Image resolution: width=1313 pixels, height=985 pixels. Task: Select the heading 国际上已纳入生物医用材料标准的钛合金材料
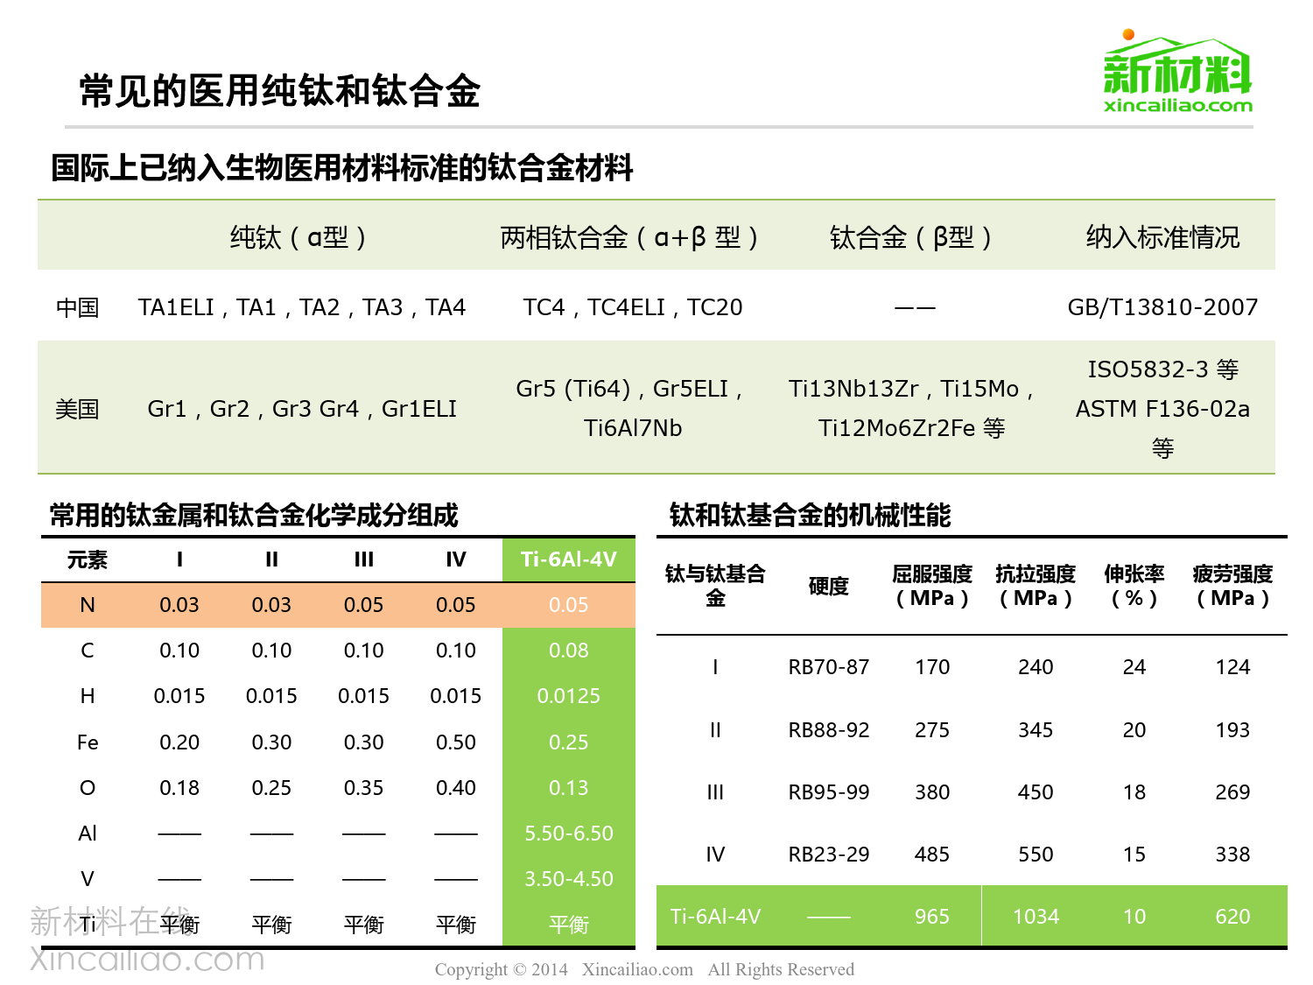(x=342, y=167)
